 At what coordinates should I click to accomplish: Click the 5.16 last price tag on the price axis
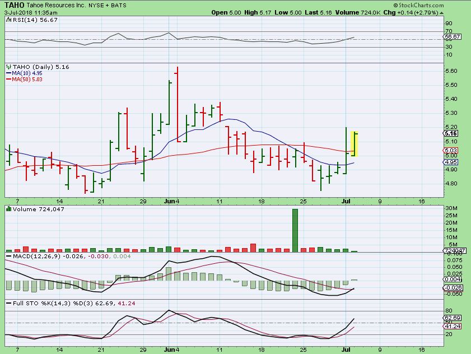click(451, 133)
